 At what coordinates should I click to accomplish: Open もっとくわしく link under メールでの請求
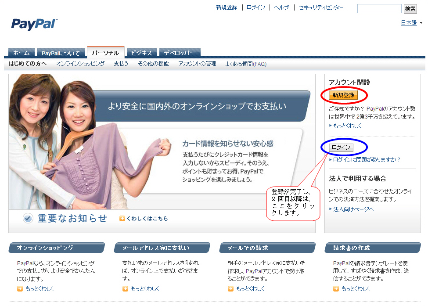[x=250, y=288]
